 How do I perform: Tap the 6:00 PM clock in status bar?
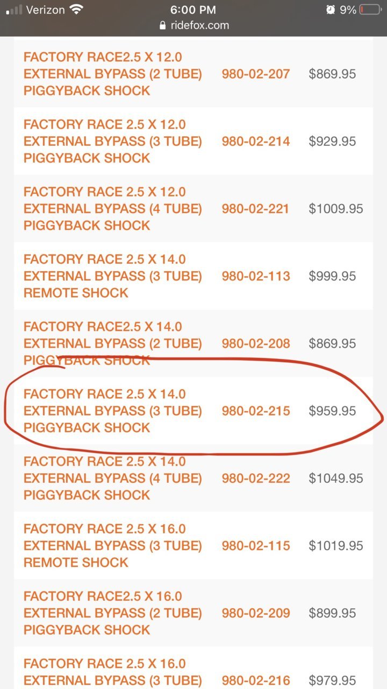coord(193,10)
